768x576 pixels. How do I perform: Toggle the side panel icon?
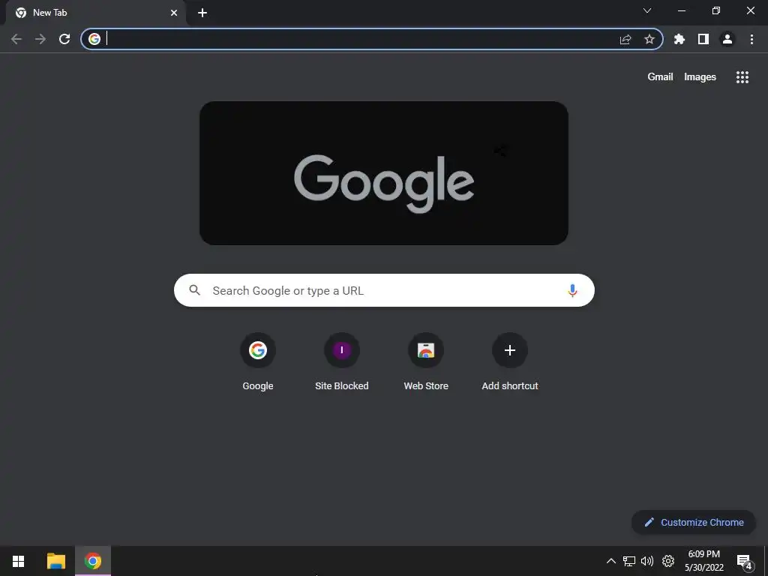tap(703, 39)
